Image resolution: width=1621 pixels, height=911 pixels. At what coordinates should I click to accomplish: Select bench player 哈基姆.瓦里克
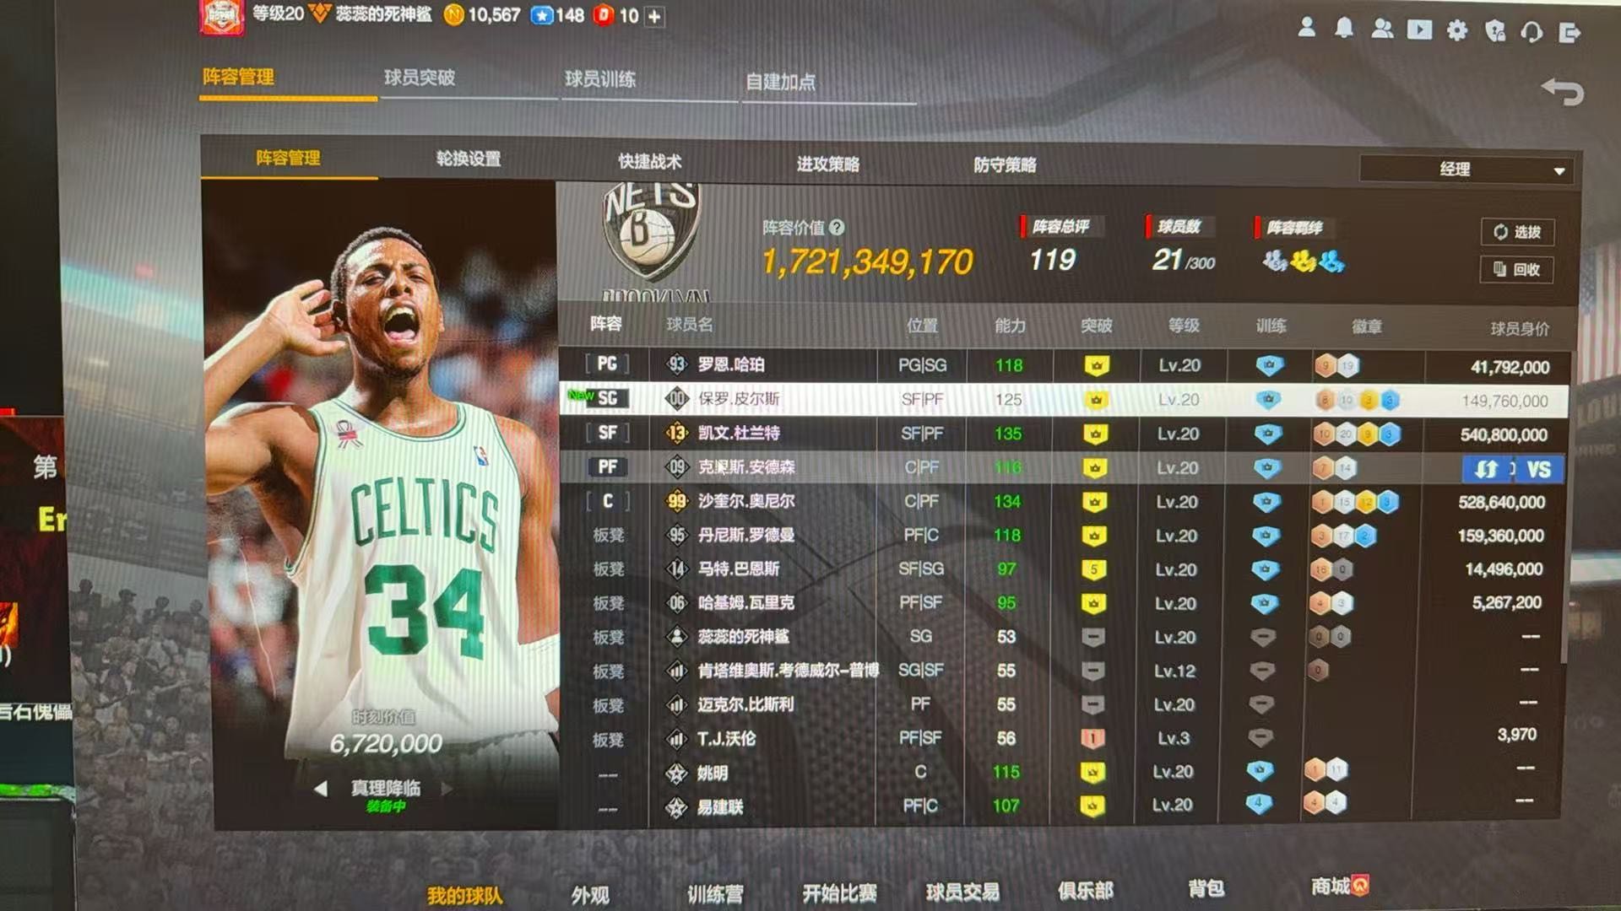click(x=1064, y=603)
